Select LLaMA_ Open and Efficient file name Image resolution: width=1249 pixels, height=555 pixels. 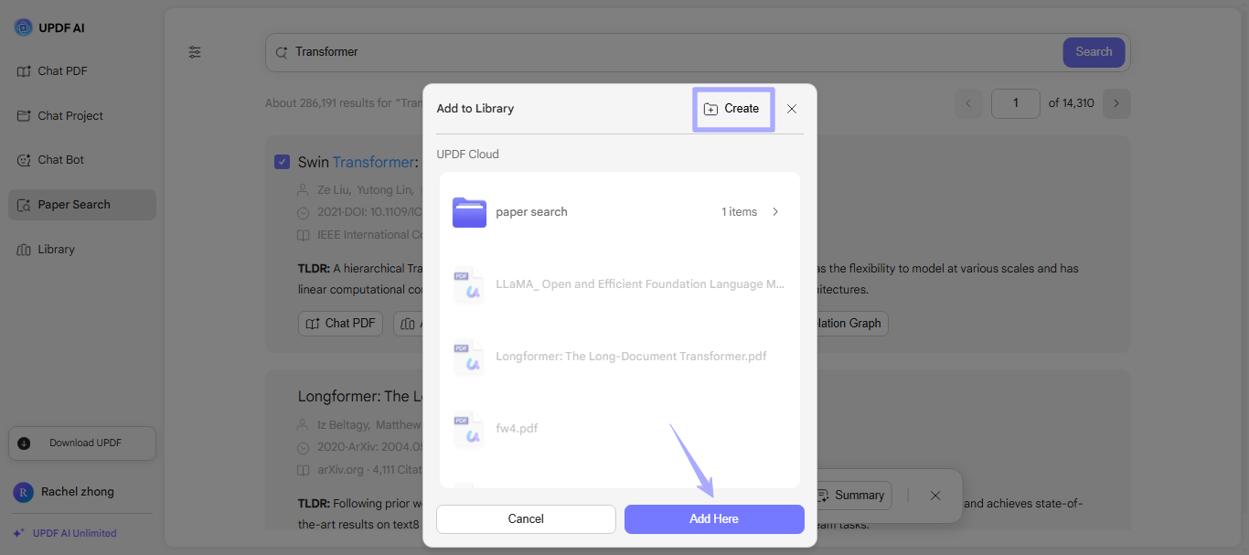[x=640, y=284]
